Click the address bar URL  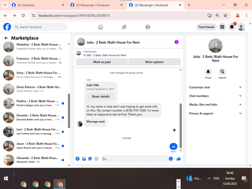pos(74,16)
